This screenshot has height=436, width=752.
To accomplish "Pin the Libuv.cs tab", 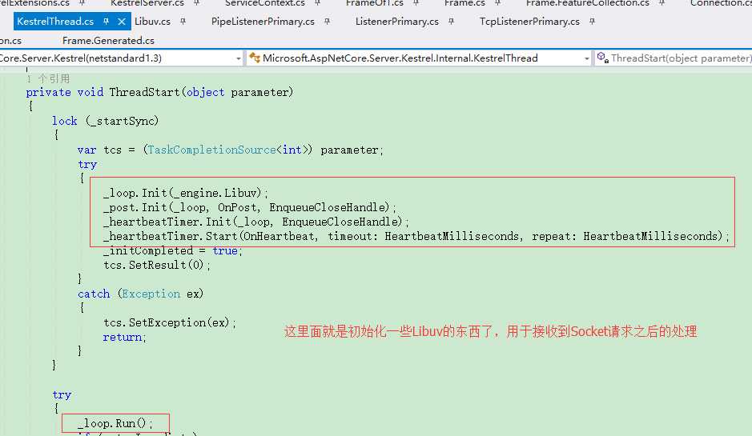I will 183,22.
